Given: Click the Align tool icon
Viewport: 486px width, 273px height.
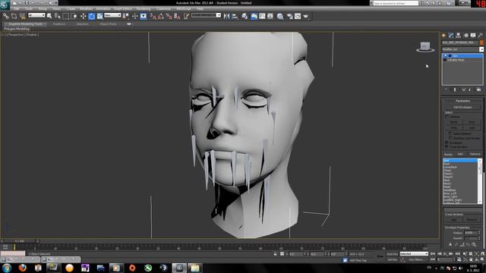Looking at the screenshot, I should pyautogui.click(x=235, y=16).
